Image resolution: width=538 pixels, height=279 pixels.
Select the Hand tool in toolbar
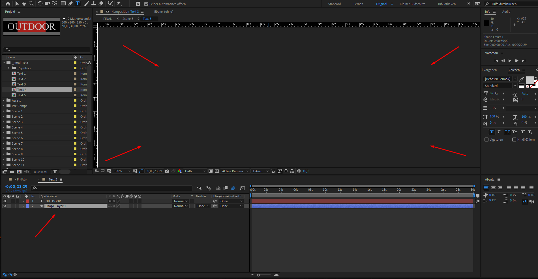point(24,3)
